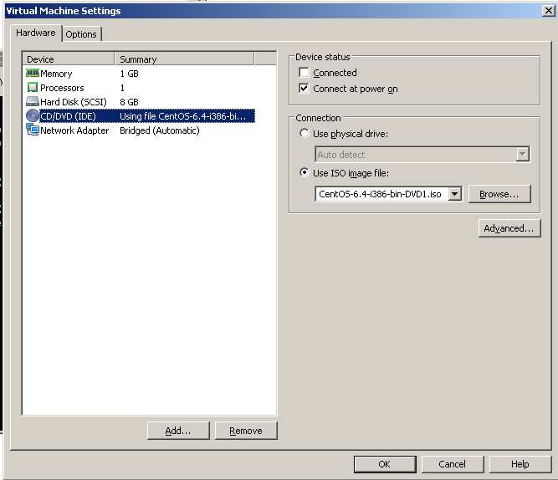Click inside the ISO file path field
558x480 pixels.
[x=381, y=194]
